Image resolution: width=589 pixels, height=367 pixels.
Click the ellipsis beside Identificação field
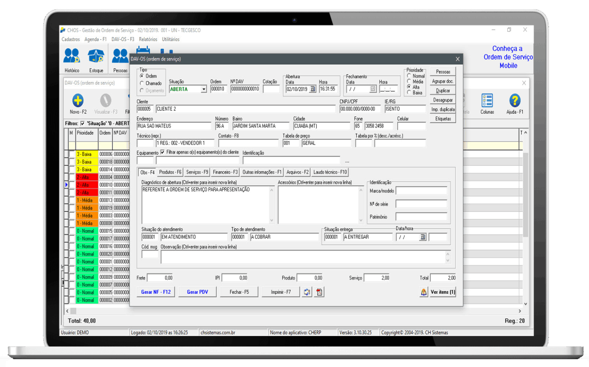coord(347,161)
